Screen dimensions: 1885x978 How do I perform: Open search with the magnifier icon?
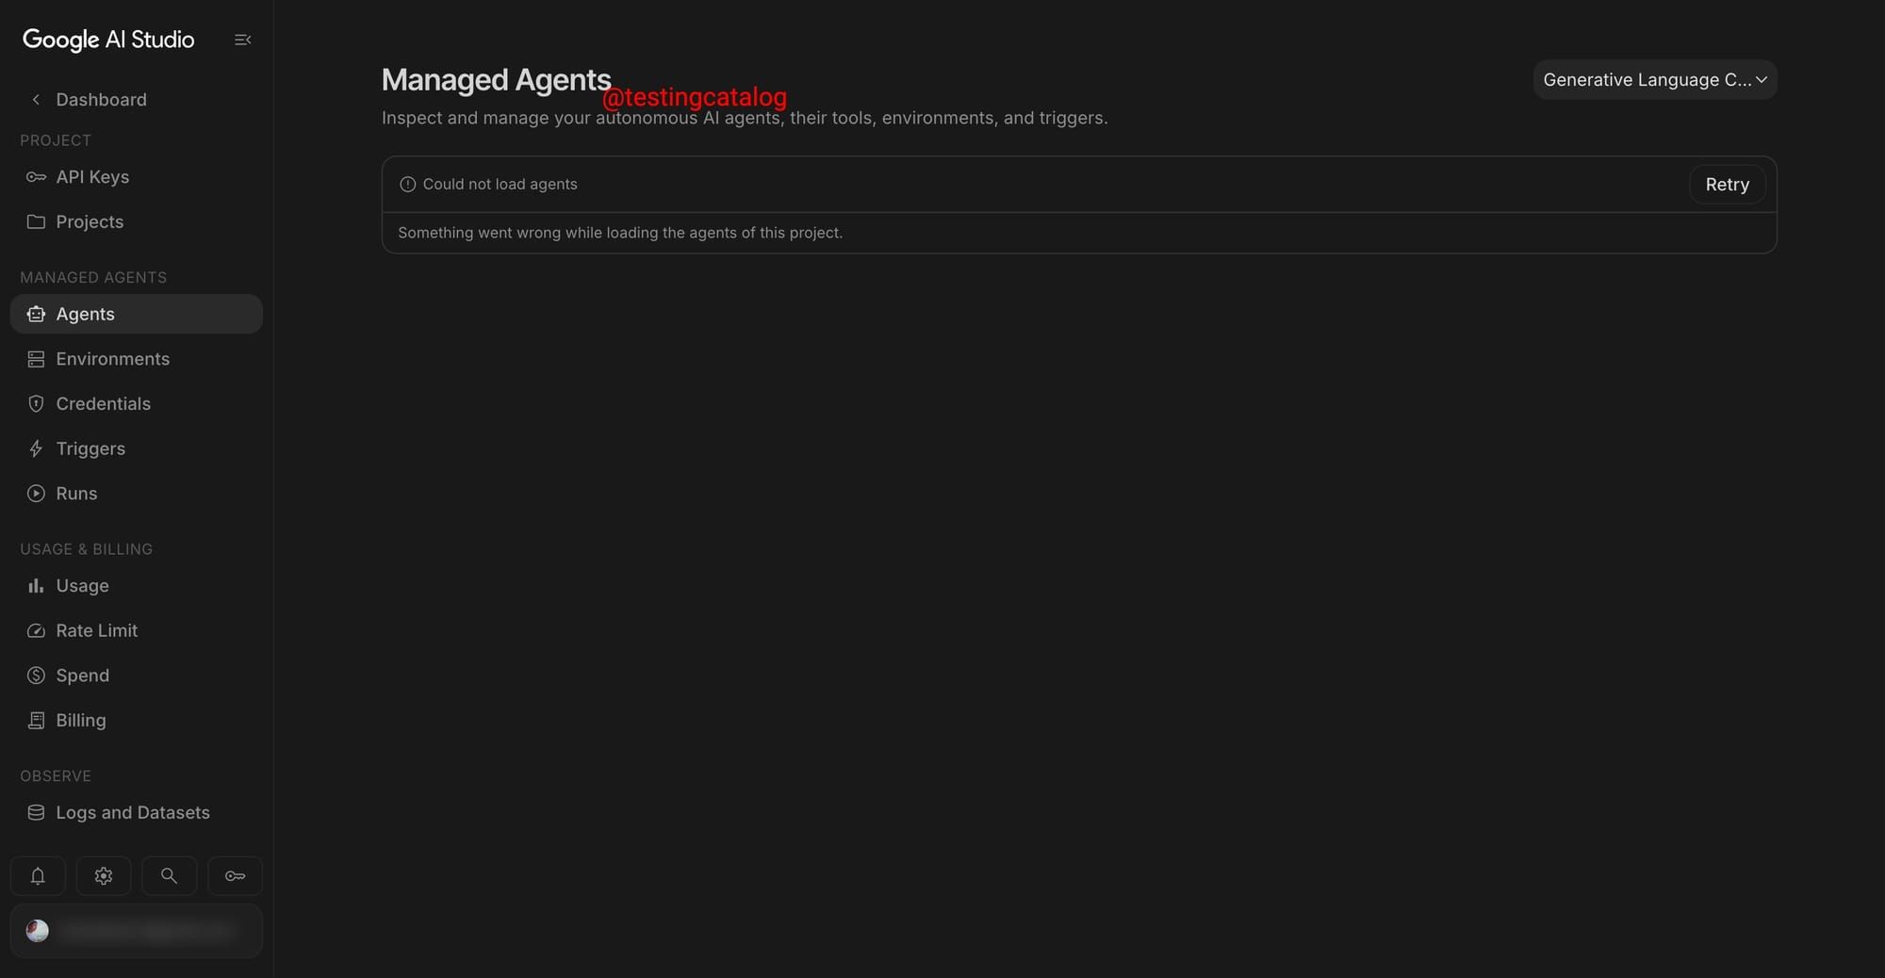click(x=169, y=876)
